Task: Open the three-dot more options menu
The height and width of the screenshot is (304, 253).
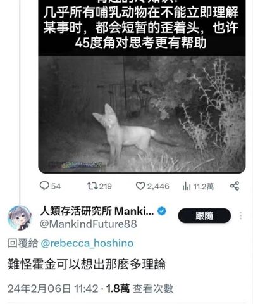Action: (x=241, y=216)
